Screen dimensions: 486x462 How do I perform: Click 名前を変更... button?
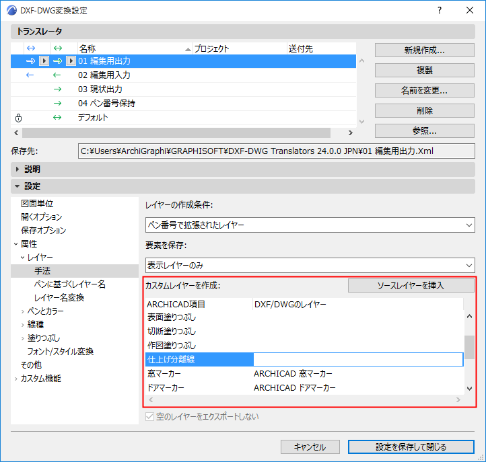pyautogui.click(x=424, y=90)
